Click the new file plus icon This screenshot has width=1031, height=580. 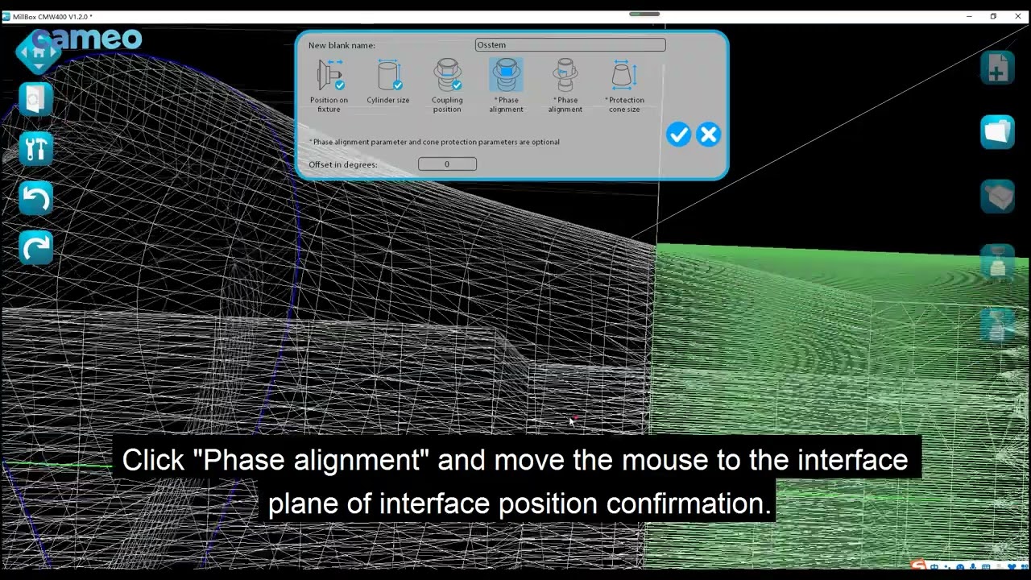997,68
